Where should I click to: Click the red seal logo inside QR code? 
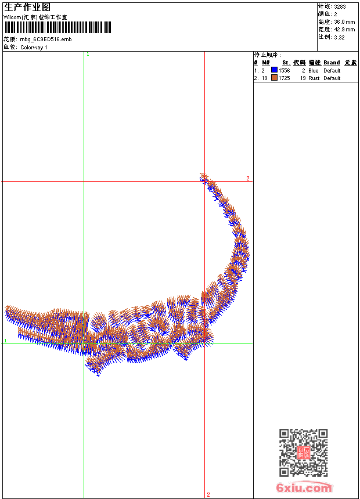[x=303, y=453]
